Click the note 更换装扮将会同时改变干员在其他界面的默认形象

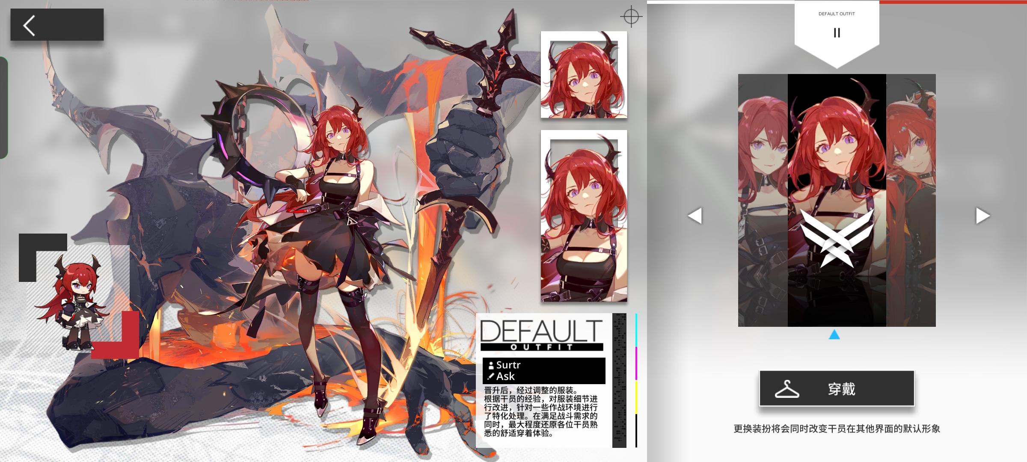837,429
